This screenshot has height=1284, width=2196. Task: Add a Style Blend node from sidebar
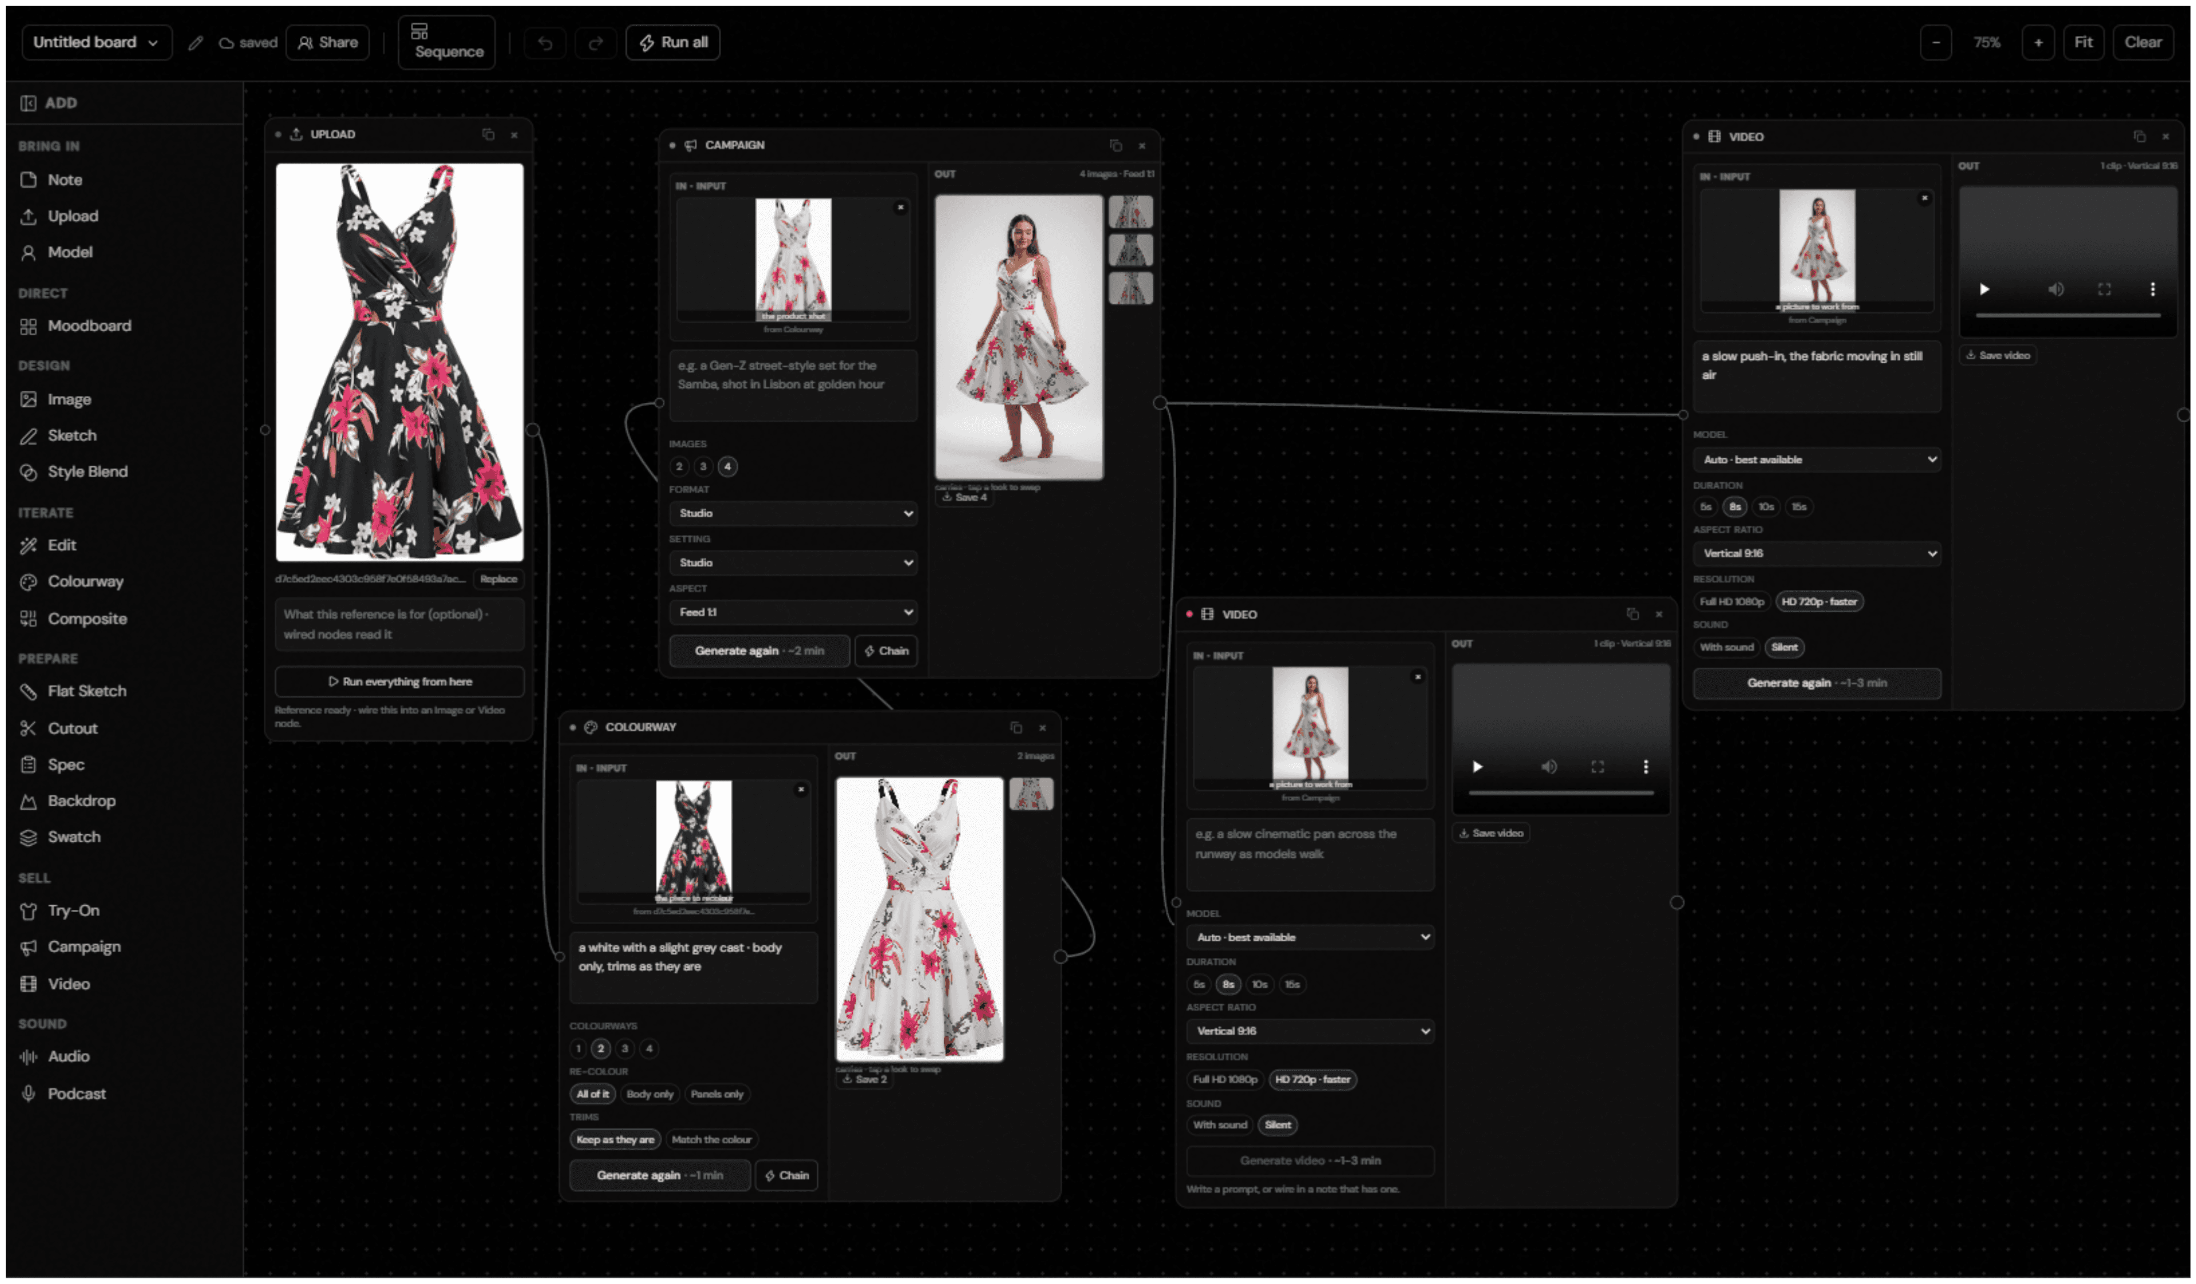point(75,472)
